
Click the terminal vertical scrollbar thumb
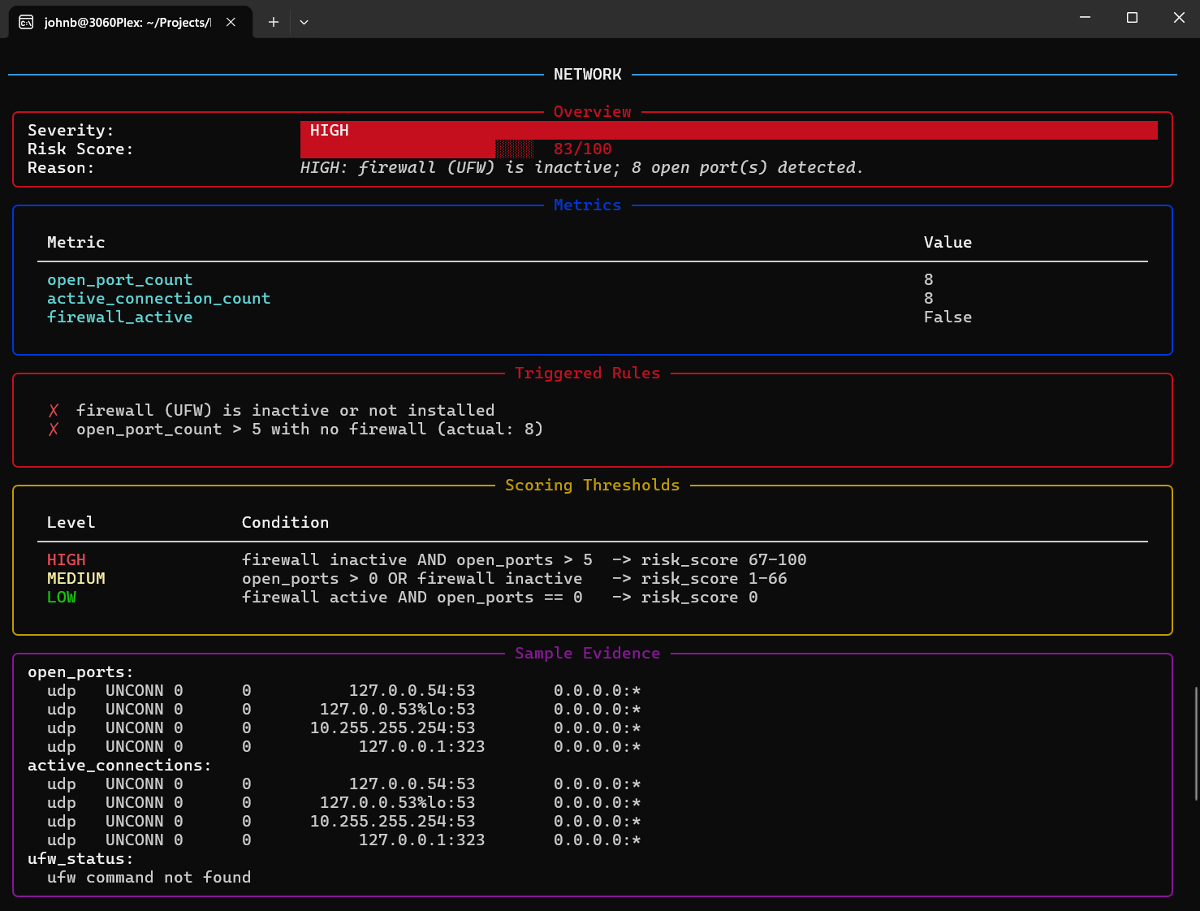(1196, 743)
